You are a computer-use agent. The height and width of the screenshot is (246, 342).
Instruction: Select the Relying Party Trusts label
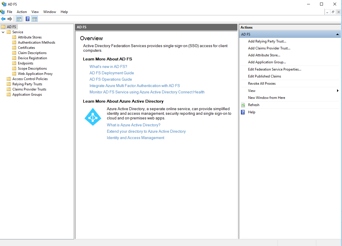pos(27,84)
